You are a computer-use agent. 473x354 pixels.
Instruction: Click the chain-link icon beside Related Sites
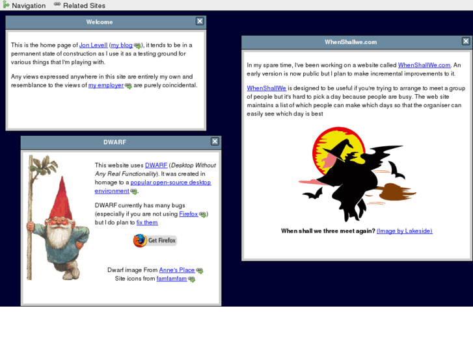[x=57, y=4]
